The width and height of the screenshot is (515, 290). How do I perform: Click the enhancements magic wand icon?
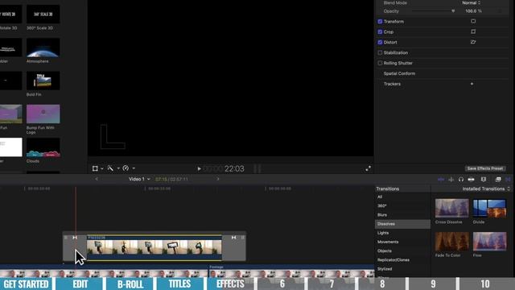click(110, 168)
